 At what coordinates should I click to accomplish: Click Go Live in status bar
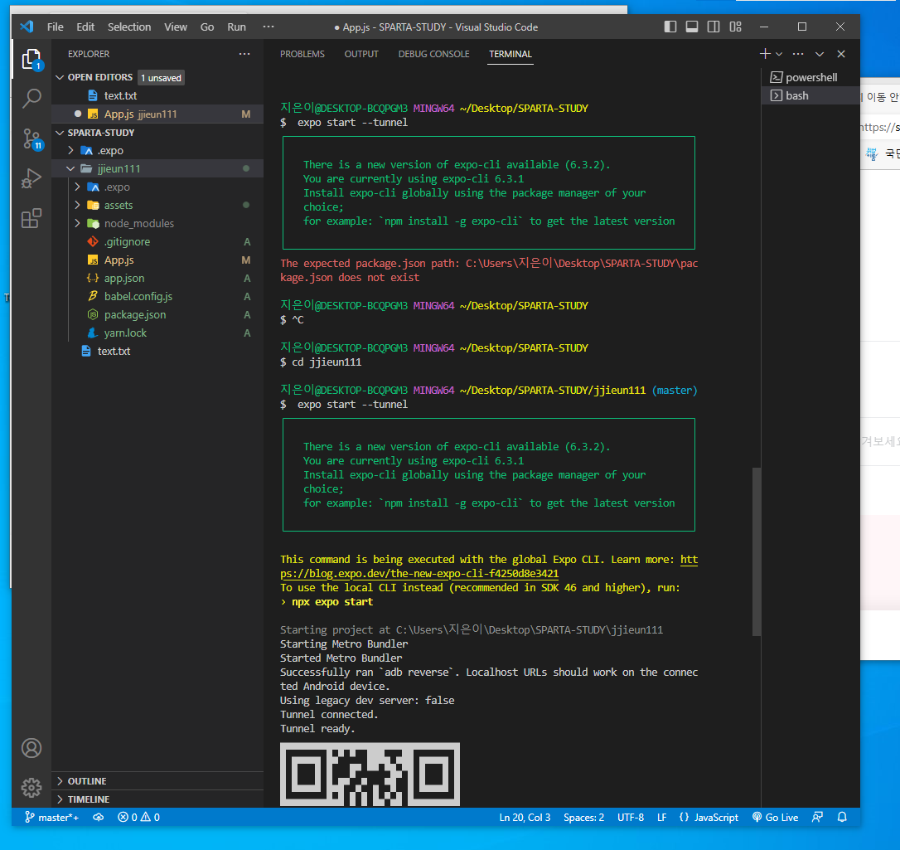776,818
